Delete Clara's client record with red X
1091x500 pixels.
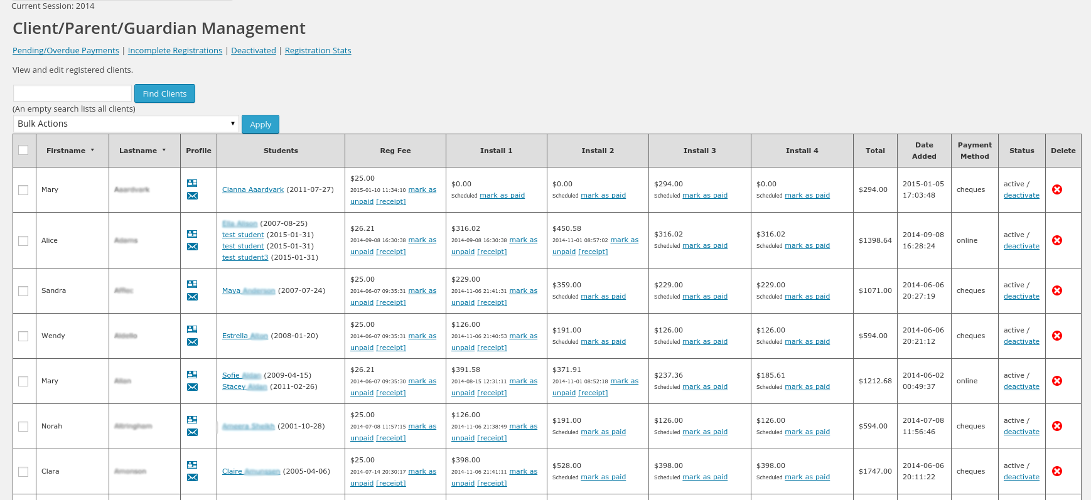(1057, 471)
